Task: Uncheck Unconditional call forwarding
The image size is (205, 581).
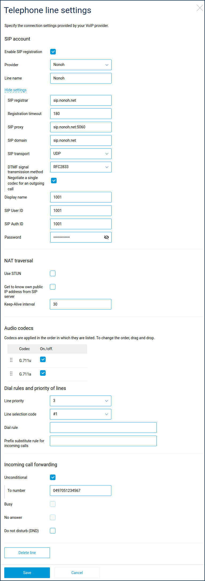Action: click(x=53, y=477)
